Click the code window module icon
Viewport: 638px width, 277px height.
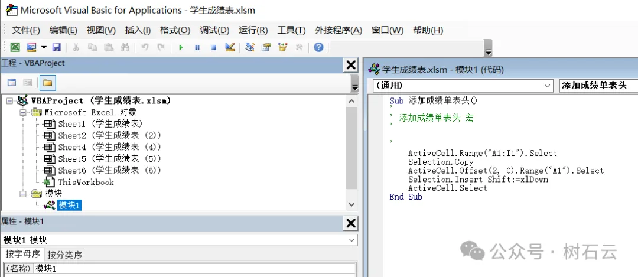coord(374,70)
